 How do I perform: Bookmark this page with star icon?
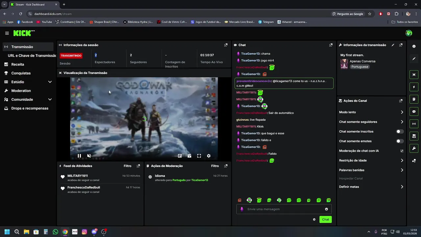pyautogui.click(x=370, y=14)
